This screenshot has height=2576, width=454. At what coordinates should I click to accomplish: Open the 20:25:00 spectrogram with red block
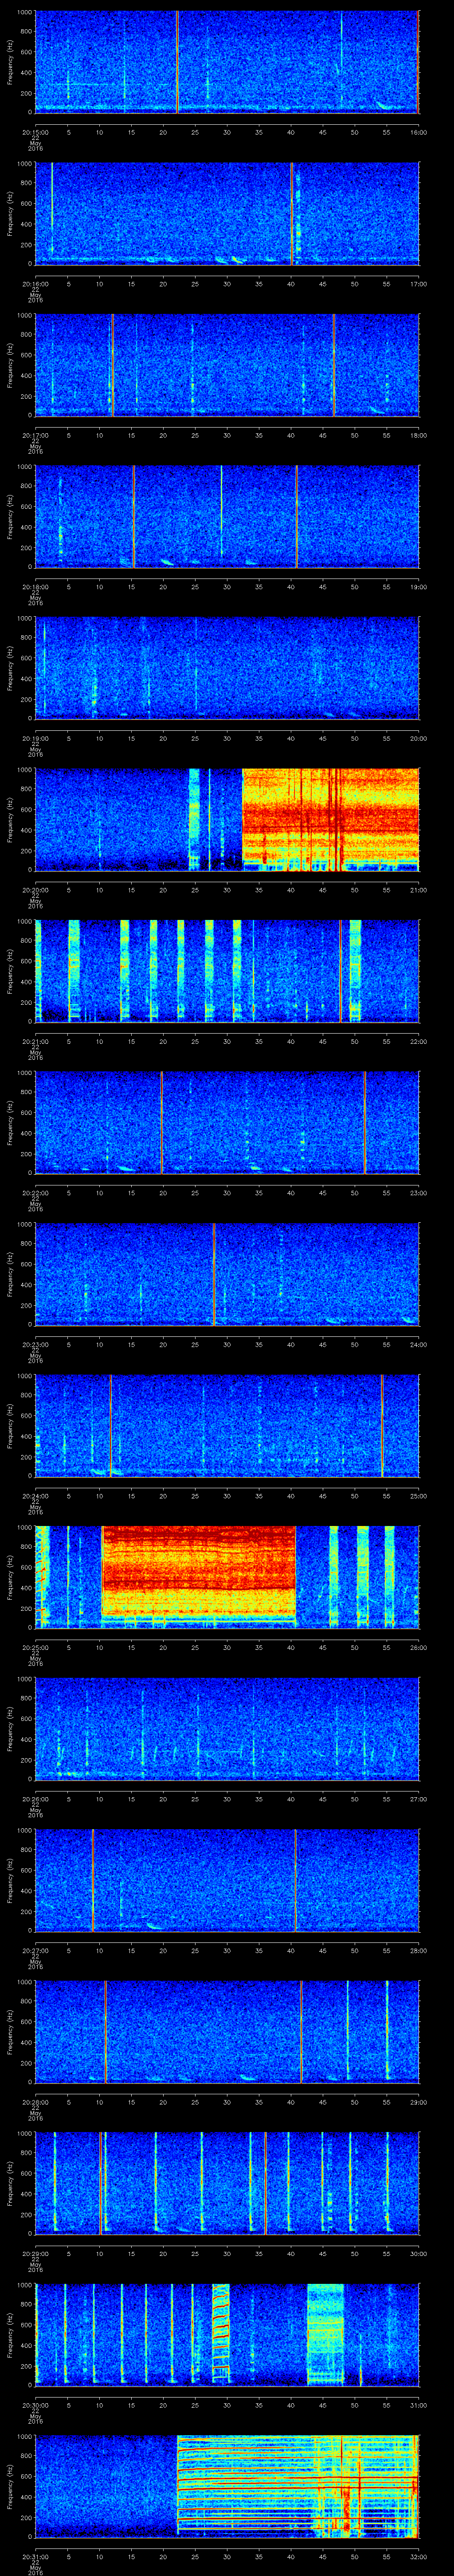[227, 1577]
